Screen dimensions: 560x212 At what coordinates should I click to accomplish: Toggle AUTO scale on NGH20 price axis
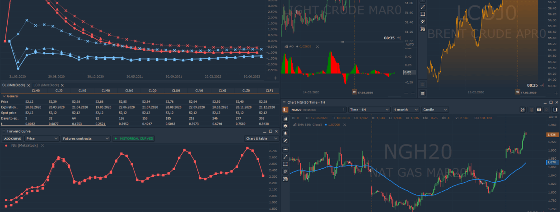(x=553, y=117)
